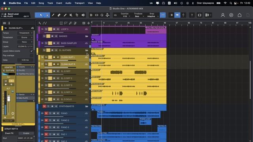This screenshot has width=253, height=142.
Task: Go to the Start page home icon
Action: [240, 15]
